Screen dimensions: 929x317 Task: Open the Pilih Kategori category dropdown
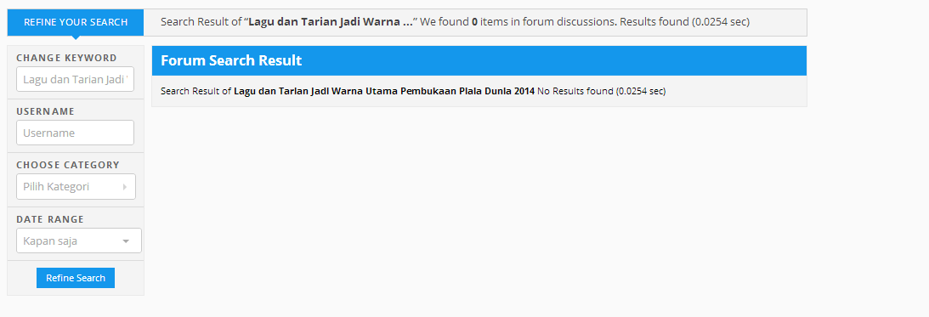(76, 187)
